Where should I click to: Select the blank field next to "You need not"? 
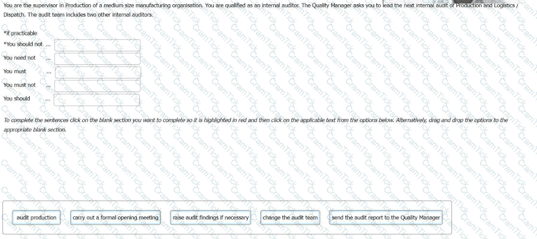click(97, 59)
